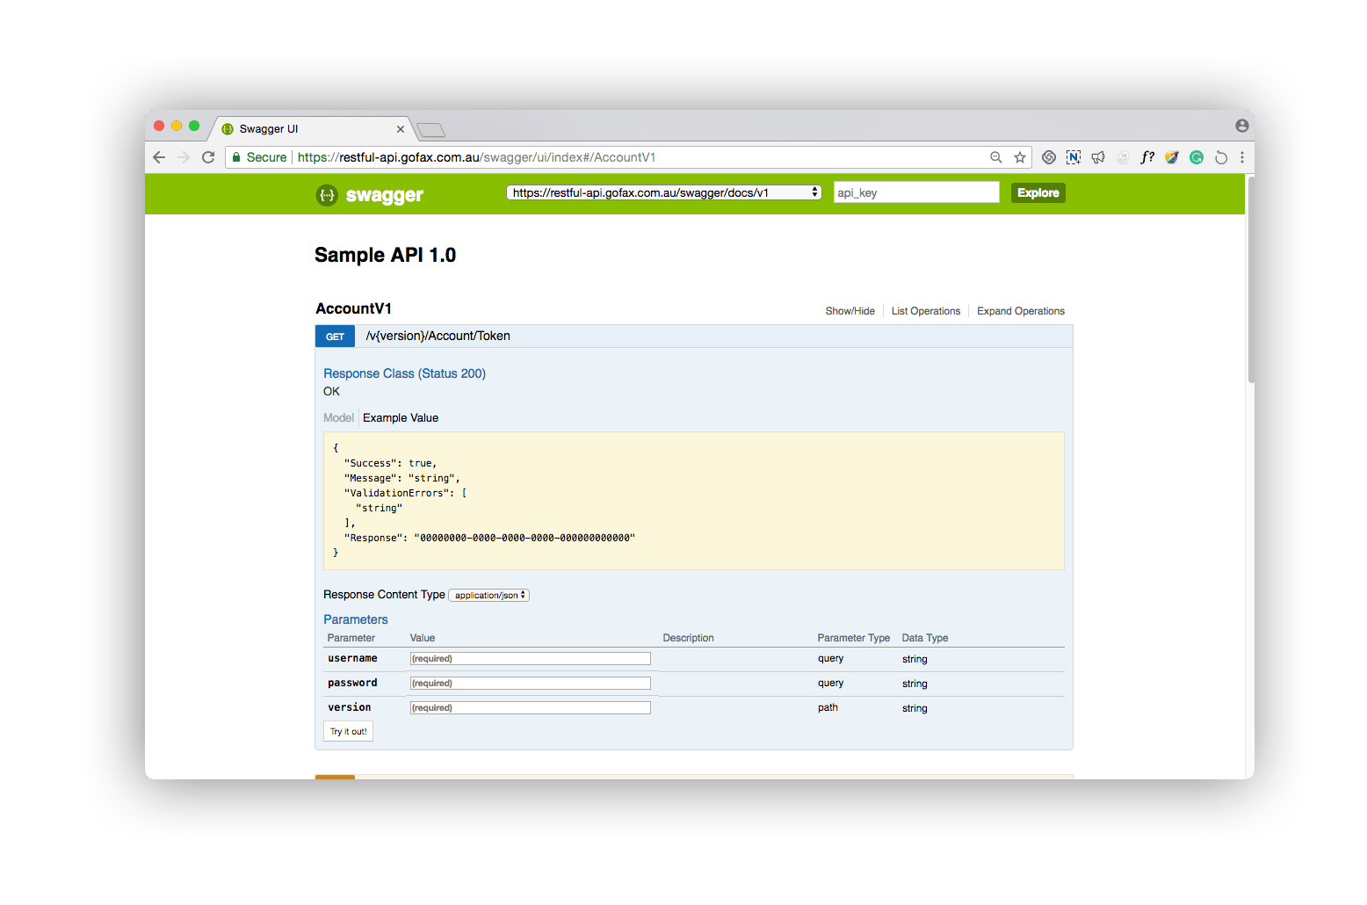Open the Chrome three-dot menu
1367x905 pixels.
click(x=1242, y=157)
